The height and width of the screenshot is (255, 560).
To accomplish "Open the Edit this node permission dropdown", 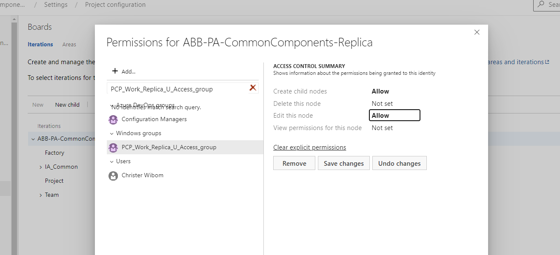I will (x=394, y=115).
